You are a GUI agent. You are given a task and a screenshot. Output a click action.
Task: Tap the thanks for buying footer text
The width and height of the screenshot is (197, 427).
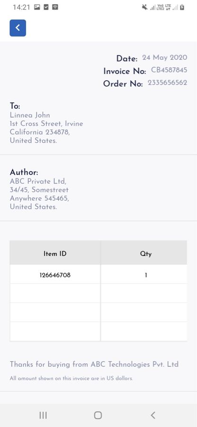click(x=94, y=364)
